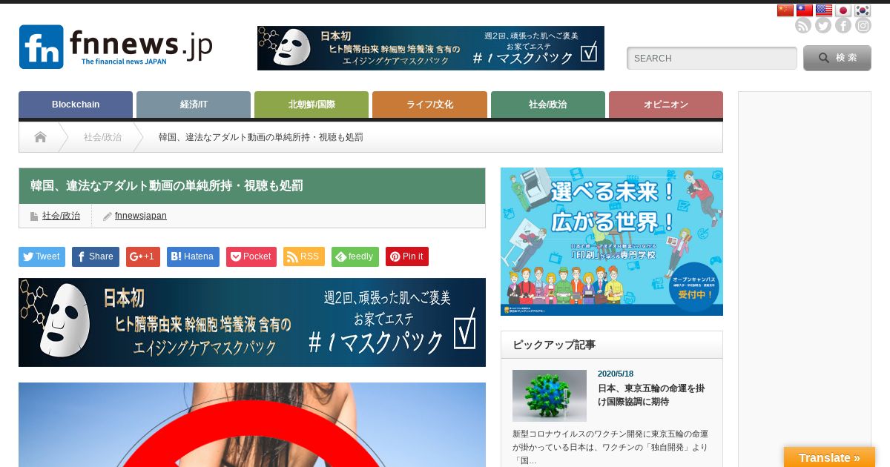Open the オピニオン menu tab
Screen dimensions: 890x467
tap(666, 105)
